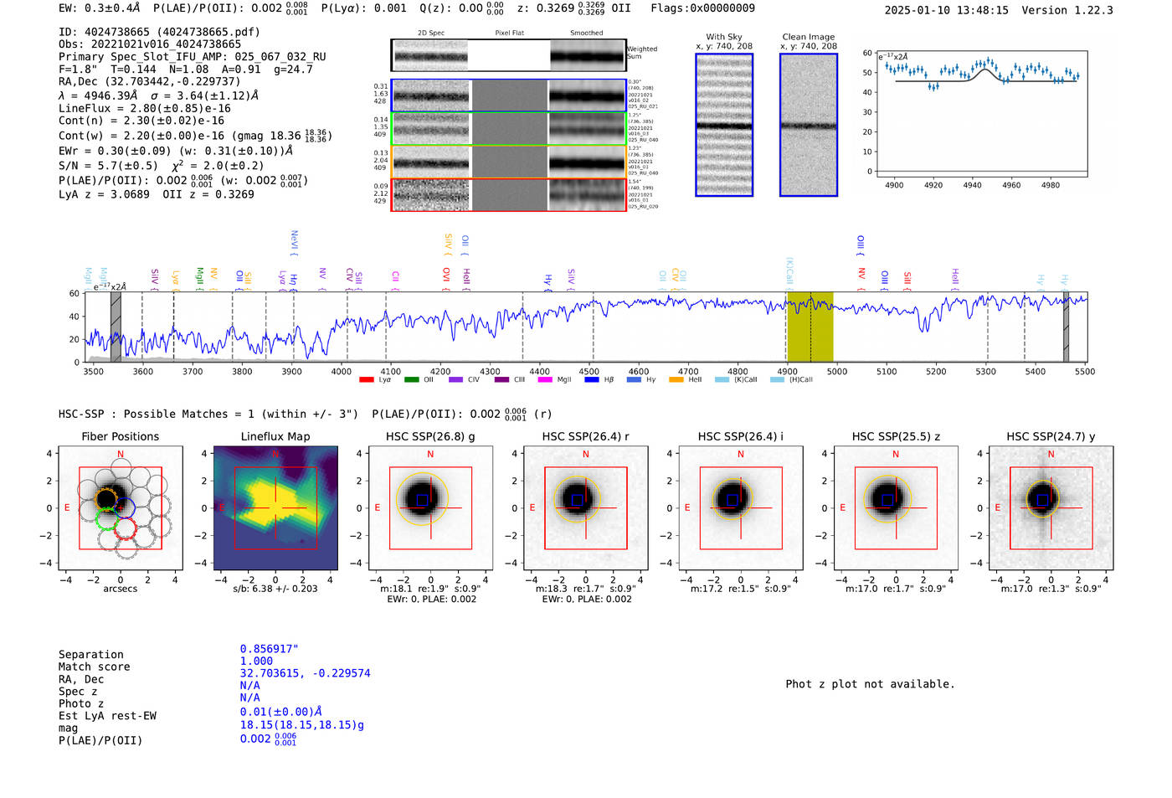Click the gray hatched band near 3550
Screen dimensions: 1172x798
tap(116, 327)
